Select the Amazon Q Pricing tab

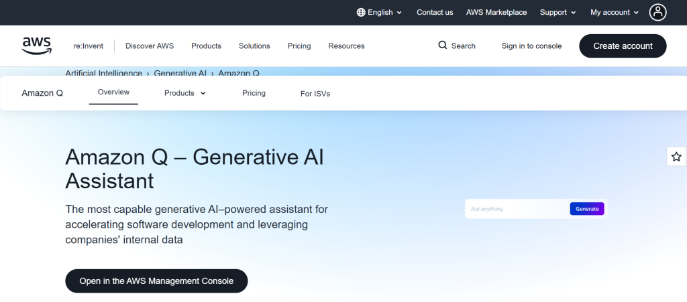click(x=254, y=93)
